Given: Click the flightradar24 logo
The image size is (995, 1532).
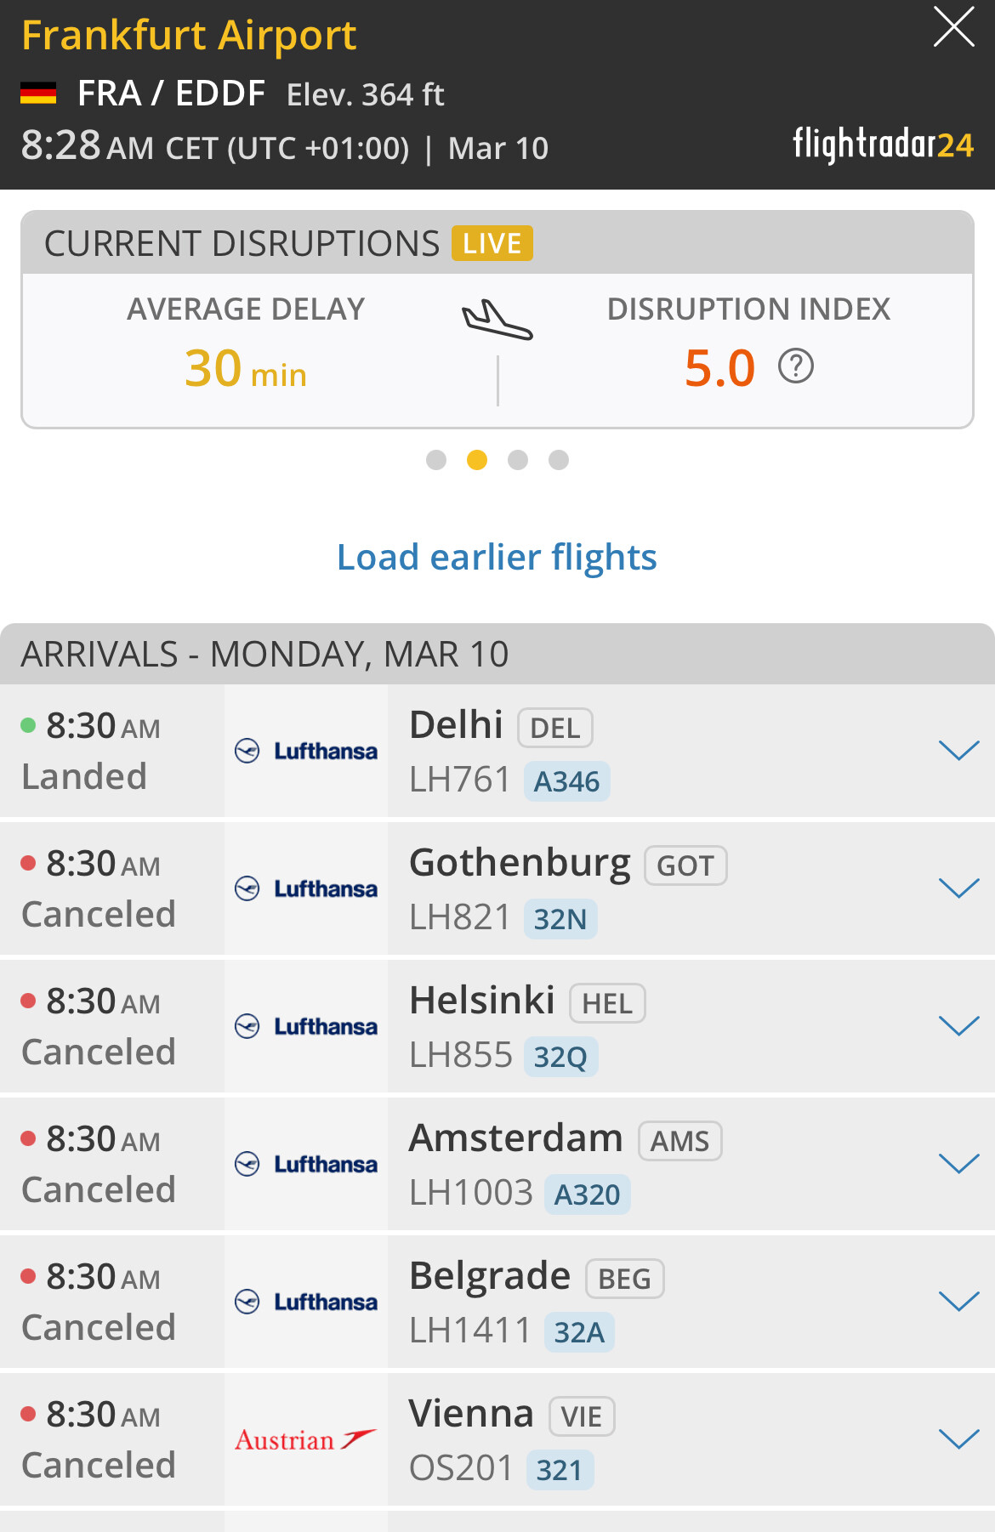Looking at the screenshot, I should (x=883, y=145).
